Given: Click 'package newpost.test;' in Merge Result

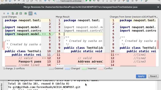Looking at the screenshot, I should [x=82, y=20].
